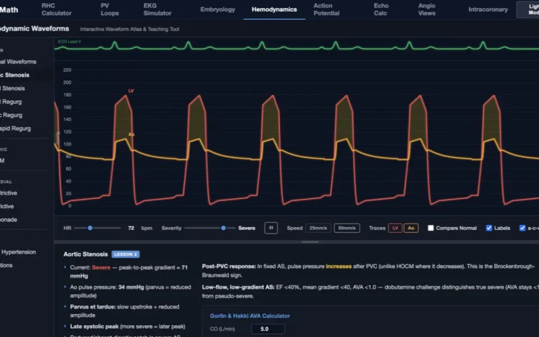539x337 pixels.
Task: Click the Gorlin & Hakki AVA Calculator heading
Action: [x=250, y=316]
